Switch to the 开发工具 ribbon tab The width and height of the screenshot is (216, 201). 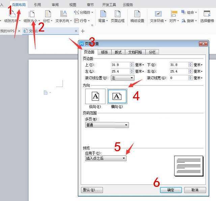tap(109, 5)
